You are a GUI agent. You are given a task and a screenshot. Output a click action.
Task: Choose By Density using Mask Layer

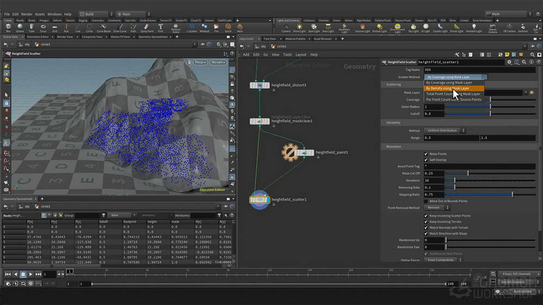pyautogui.click(x=454, y=88)
